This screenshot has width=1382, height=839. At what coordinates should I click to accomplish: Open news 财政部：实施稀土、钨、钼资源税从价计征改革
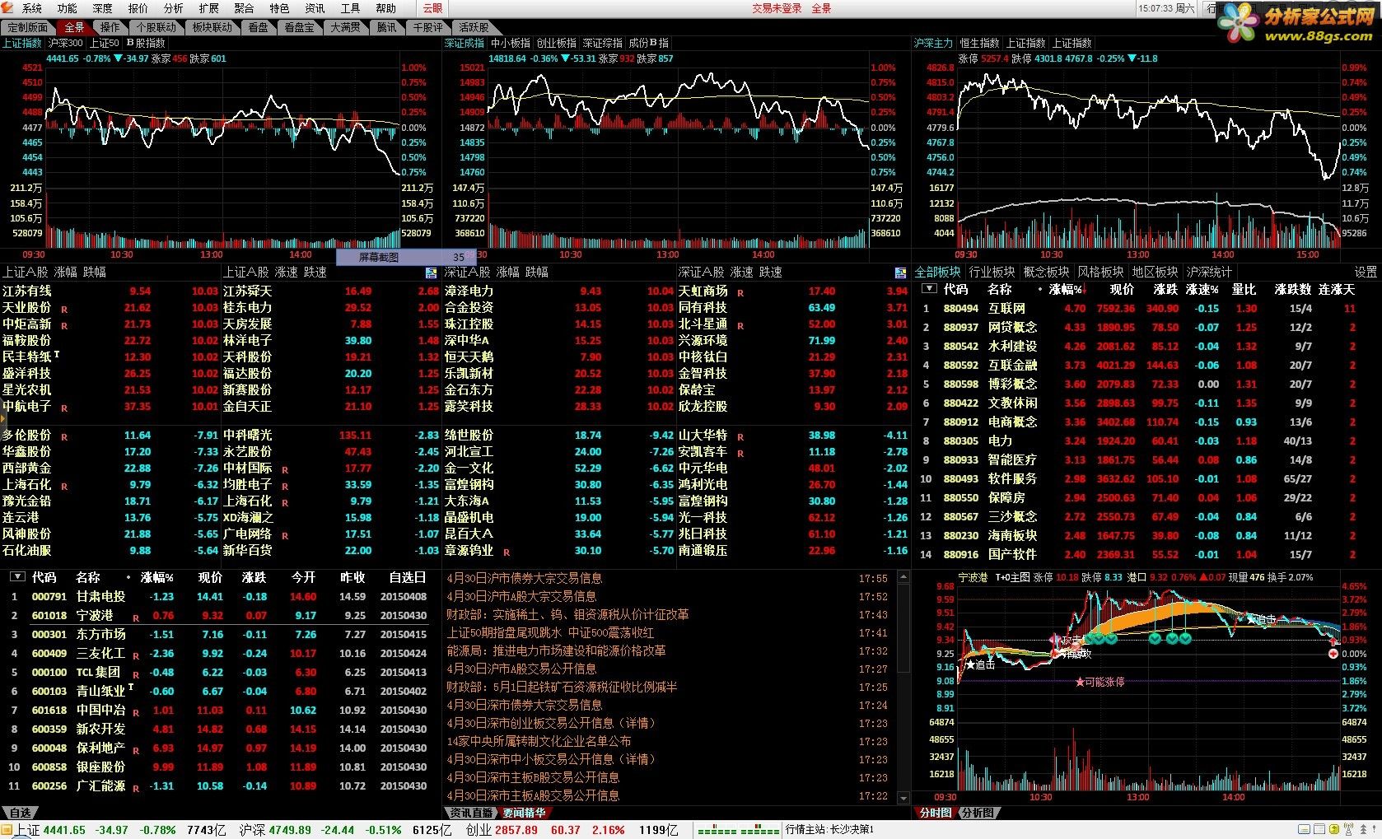567,614
